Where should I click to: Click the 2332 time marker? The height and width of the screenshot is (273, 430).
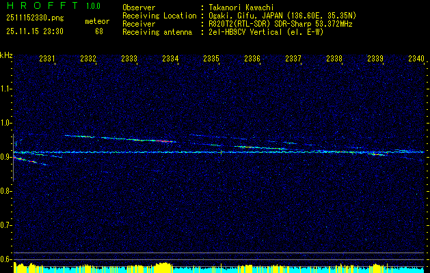tap(88, 58)
